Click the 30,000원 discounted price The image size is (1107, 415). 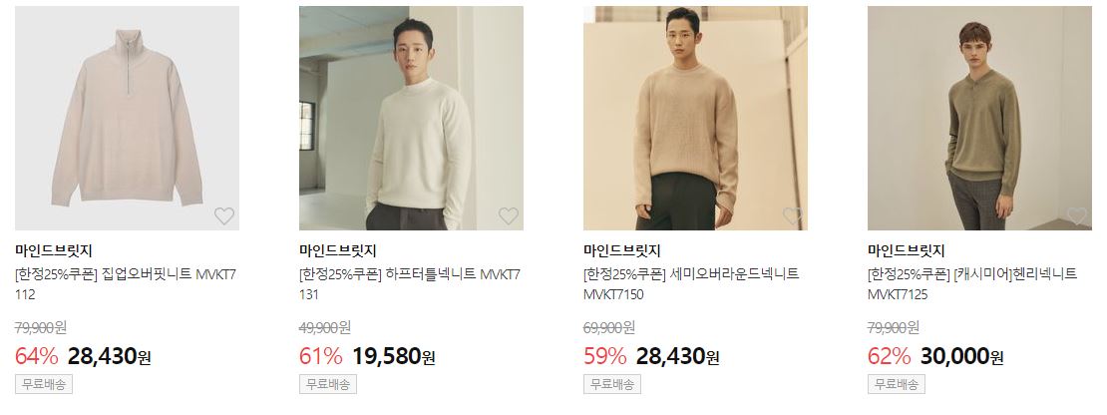961,356
